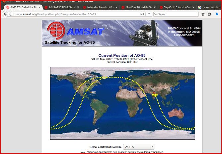Image resolution: width=222 pixels, height=154 pixels.
Task: Open site information icon in address bar
Action: 11,14
